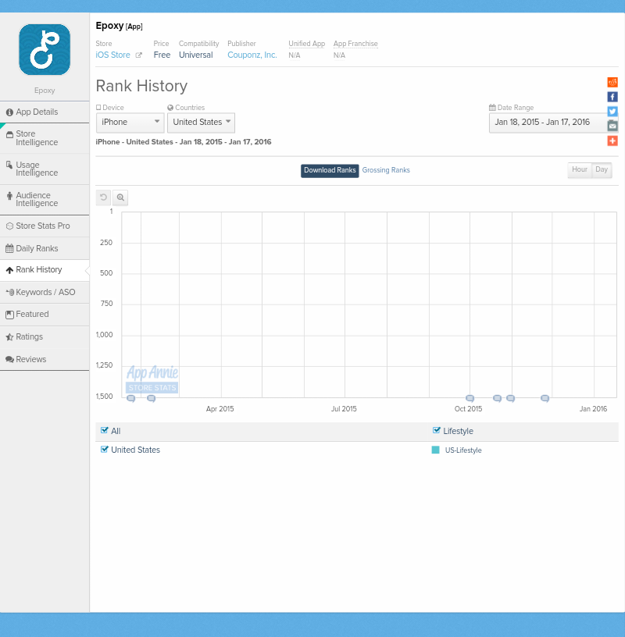Click the US-Lifestyle color swatch
This screenshot has width=625, height=637.
click(x=435, y=450)
